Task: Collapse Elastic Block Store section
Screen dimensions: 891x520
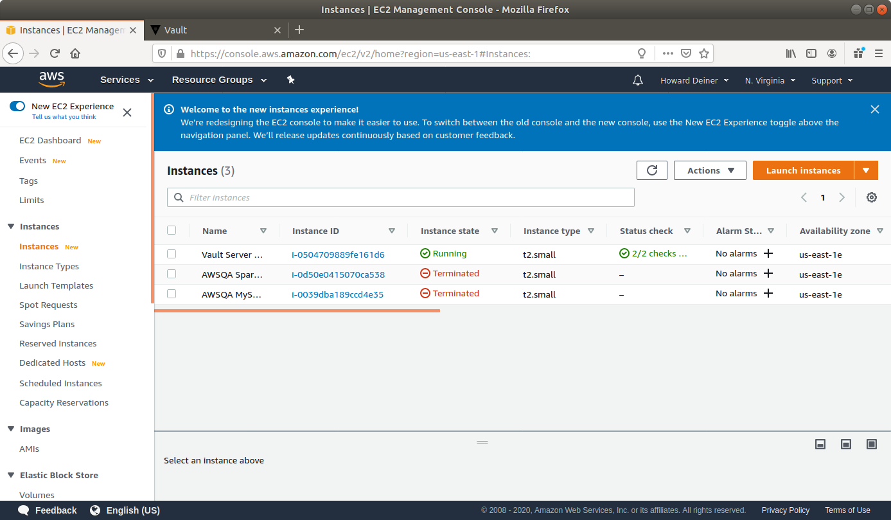Action: pos(10,475)
